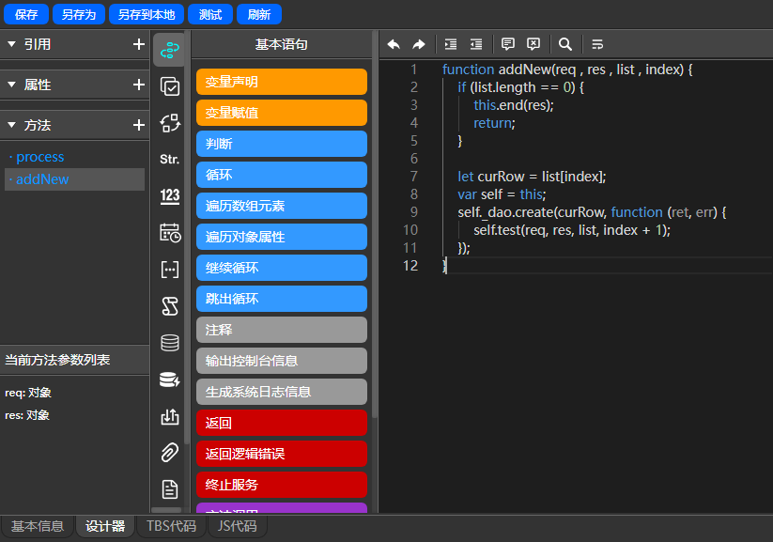
Task: Select the process method in list
Action: coord(74,157)
